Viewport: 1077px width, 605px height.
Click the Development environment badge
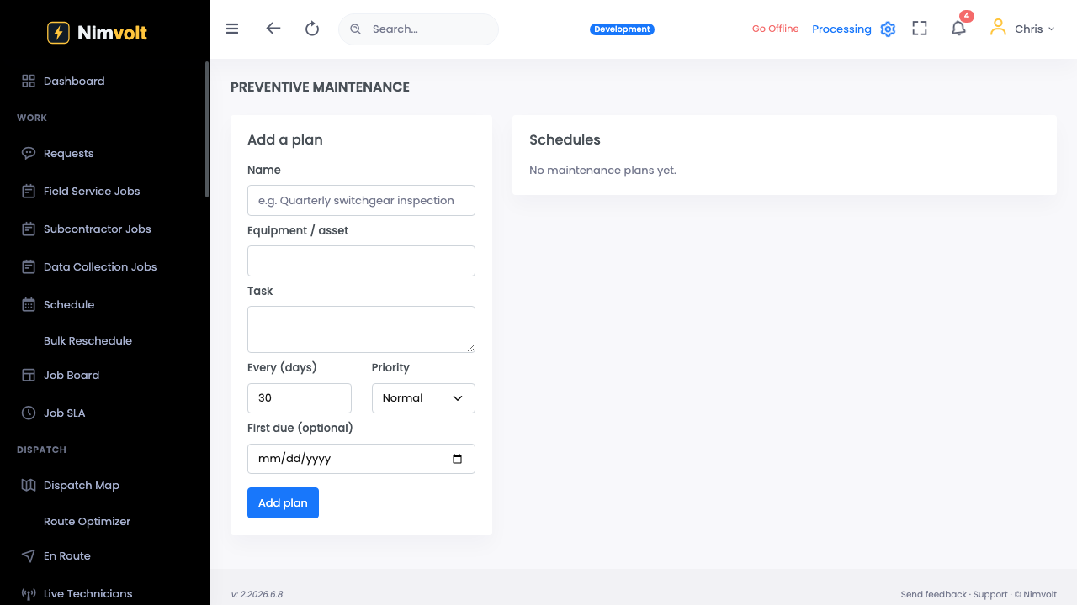pyautogui.click(x=622, y=29)
